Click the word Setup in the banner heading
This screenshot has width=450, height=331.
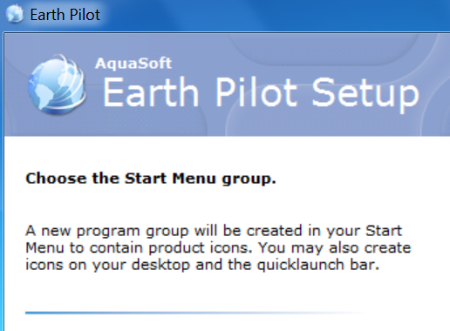pyautogui.click(x=365, y=95)
